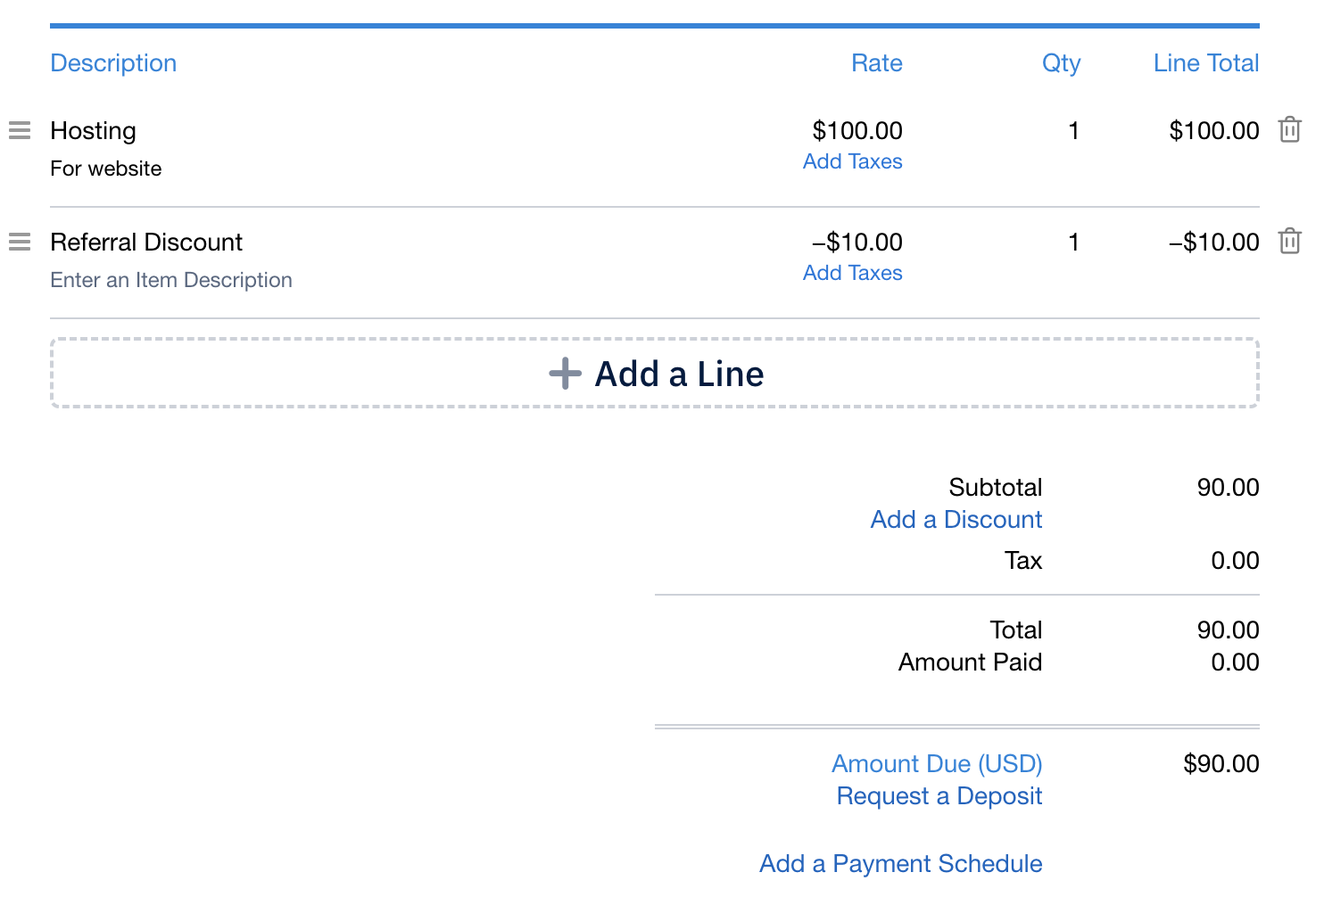The height and width of the screenshot is (897, 1324).
Task: Click the Amount Due (USD) currency link
Action: click(937, 764)
